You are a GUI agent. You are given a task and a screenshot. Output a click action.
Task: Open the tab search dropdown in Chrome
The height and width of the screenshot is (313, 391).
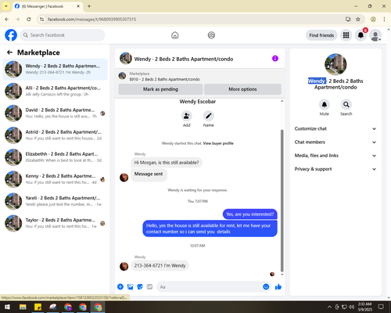click(x=6, y=6)
